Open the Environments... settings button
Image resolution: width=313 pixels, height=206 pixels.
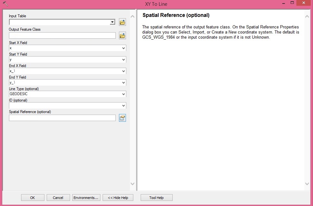[86, 198]
